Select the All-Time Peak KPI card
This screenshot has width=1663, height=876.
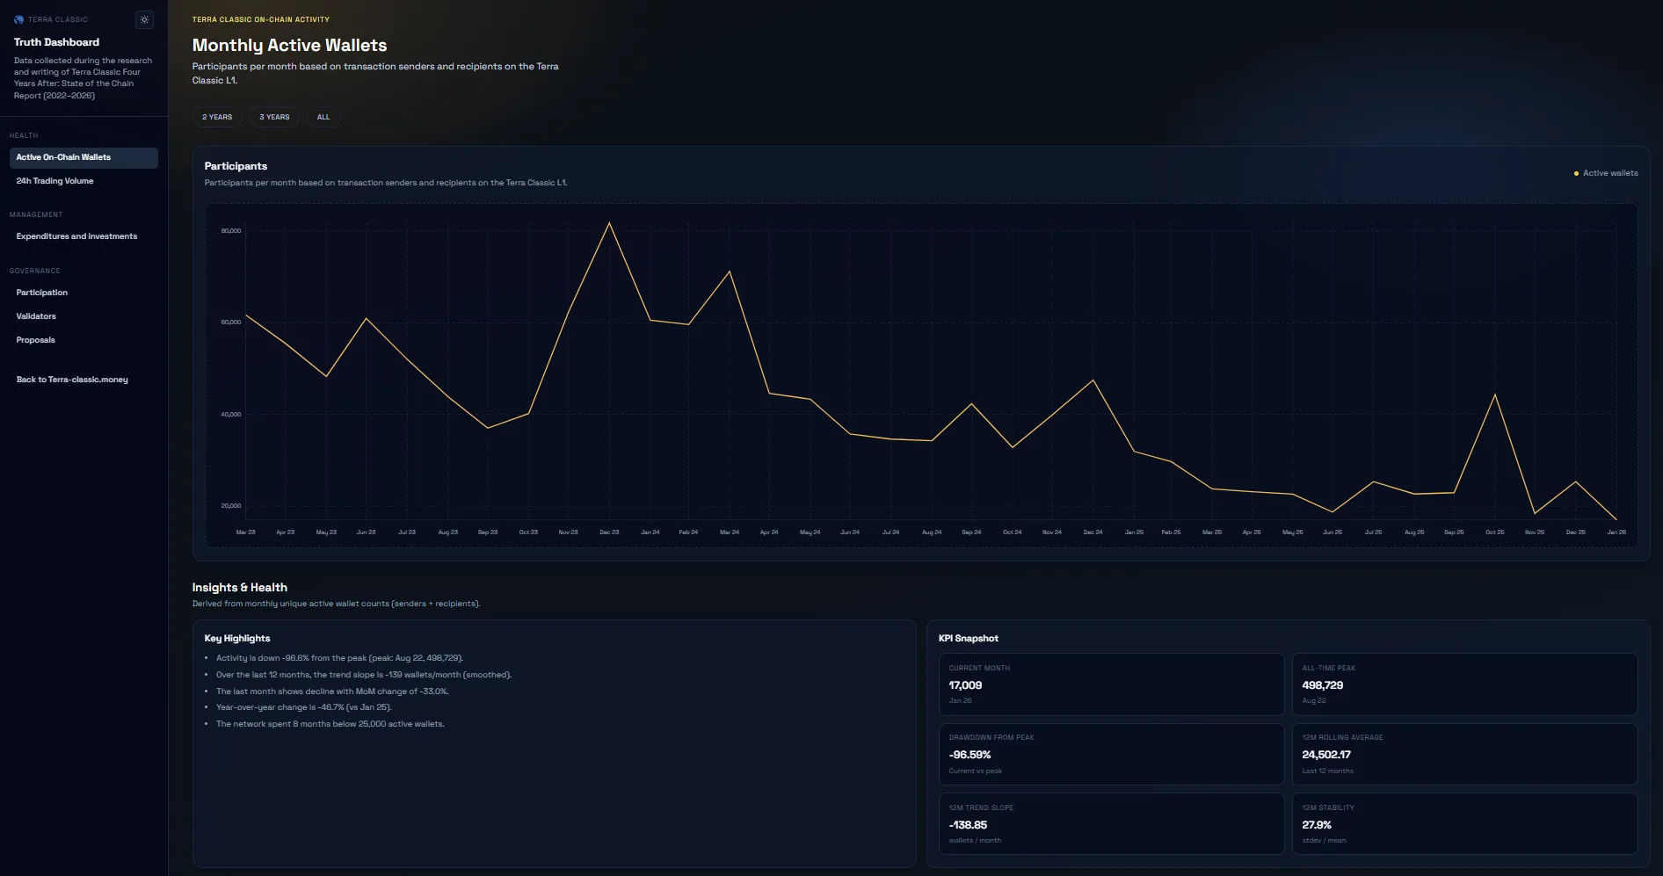coord(1463,684)
